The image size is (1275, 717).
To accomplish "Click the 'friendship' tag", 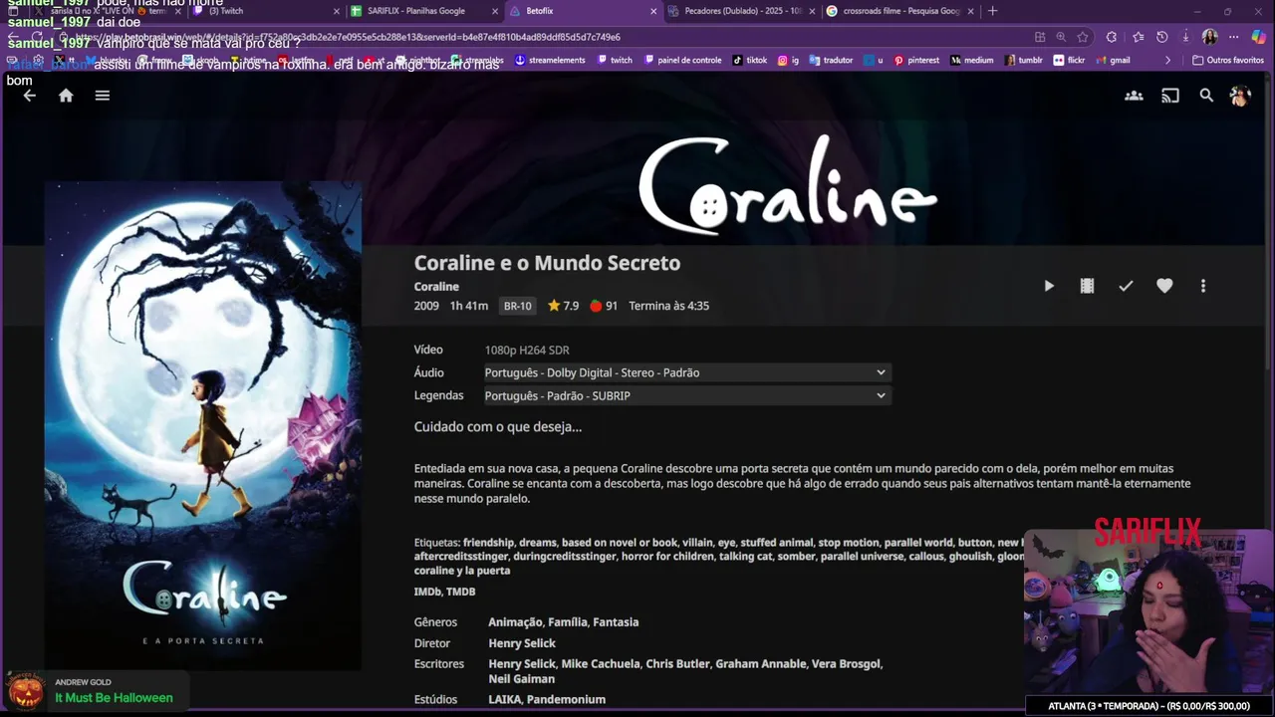I will 488,543.
